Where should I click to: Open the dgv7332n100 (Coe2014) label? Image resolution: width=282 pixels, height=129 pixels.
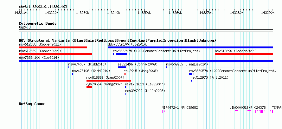[x=39, y=58]
